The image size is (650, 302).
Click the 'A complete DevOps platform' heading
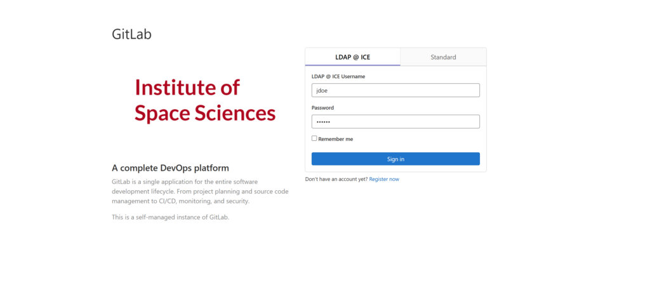click(170, 168)
